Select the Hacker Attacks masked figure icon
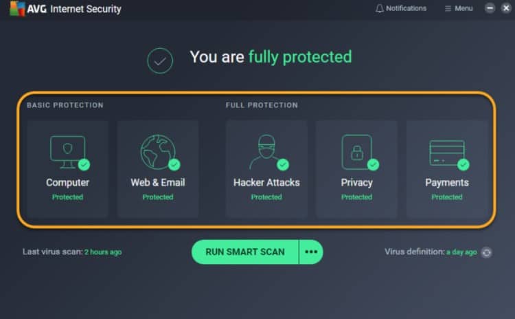The image size is (515, 319). click(266, 152)
